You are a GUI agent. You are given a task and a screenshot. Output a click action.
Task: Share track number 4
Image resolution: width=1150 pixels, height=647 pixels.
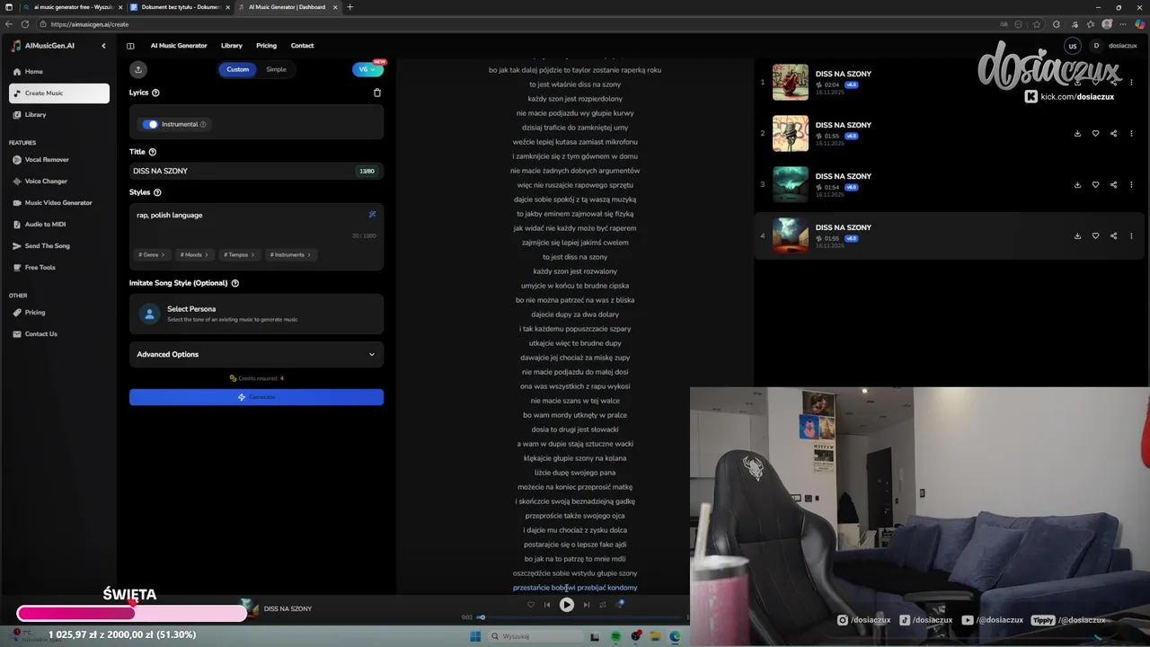click(x=1113, y=235)
